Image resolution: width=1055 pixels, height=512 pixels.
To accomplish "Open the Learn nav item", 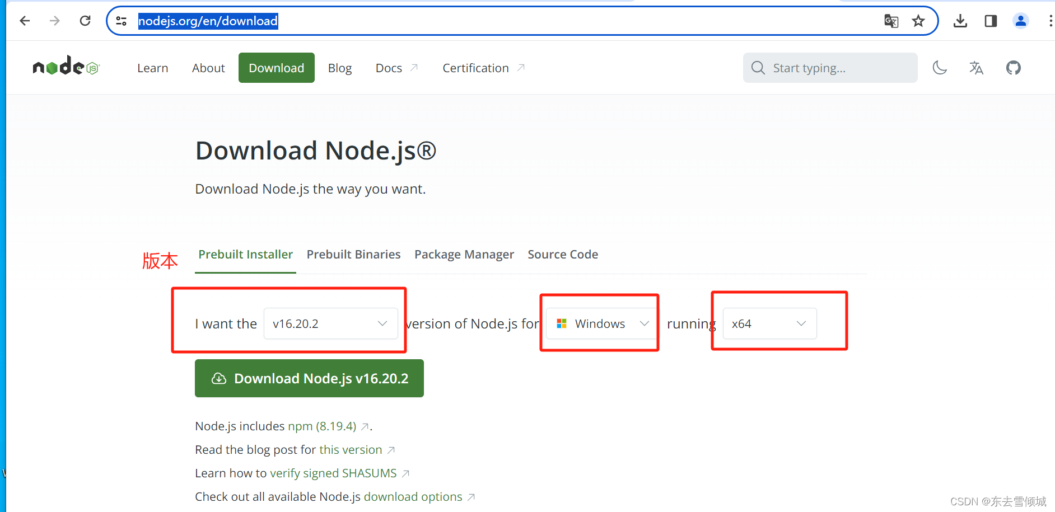I will 153,68.
